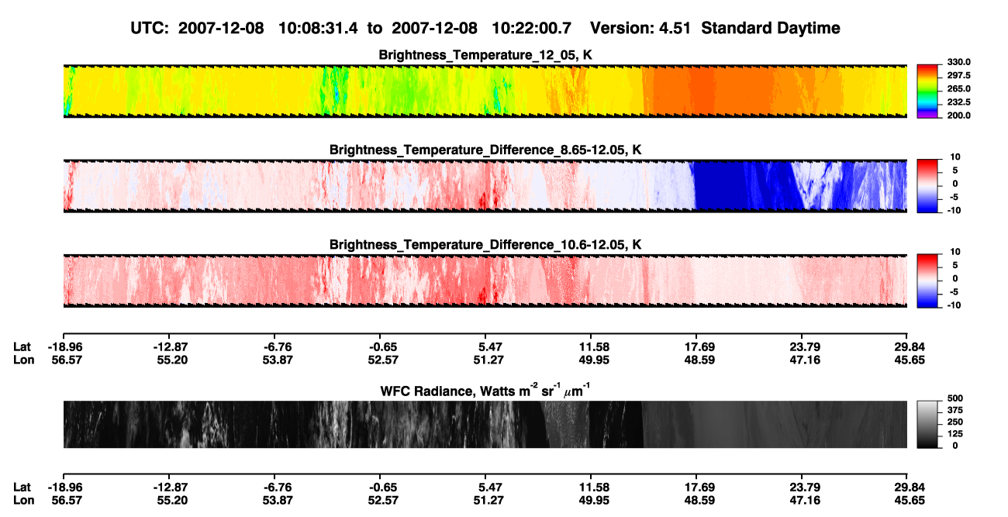Click latitude -12.87 under the 10.6-12.05 panel
Screen dimensions: 1008x517
tap(168, 347)
